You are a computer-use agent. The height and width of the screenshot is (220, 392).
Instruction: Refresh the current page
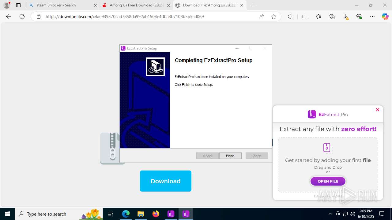22,16
